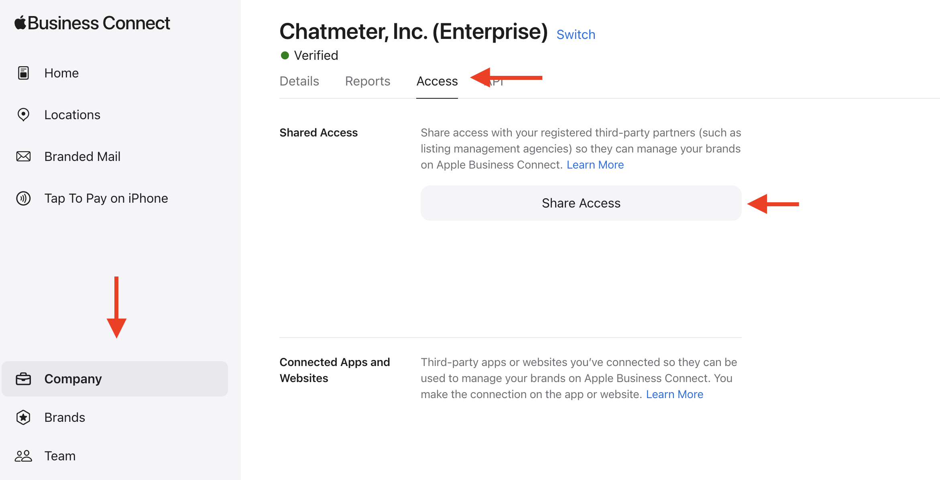This screenshot has height=480, width=940.
Task: Open Tap To Pay on iPhone
Action: 106,198
